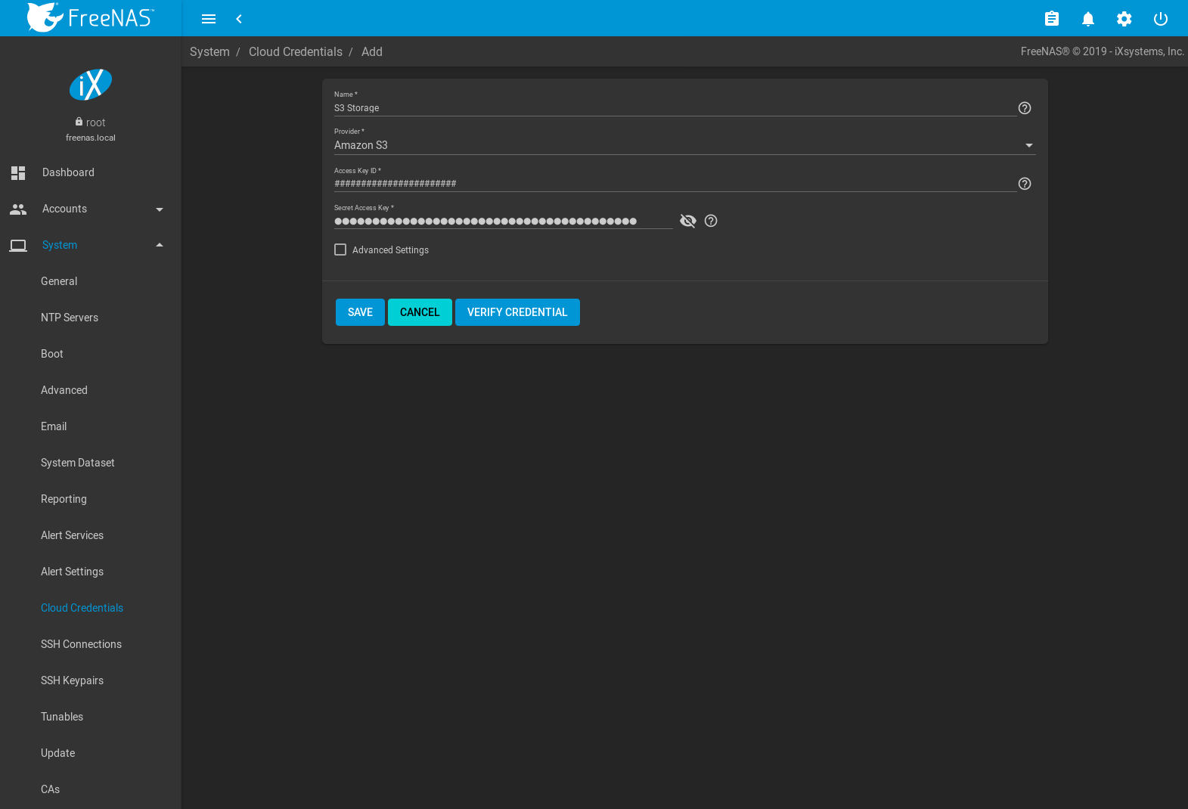The image size is (1188, 809).
Task: Toggle the hamburger side menu
Action: point(209,19)
